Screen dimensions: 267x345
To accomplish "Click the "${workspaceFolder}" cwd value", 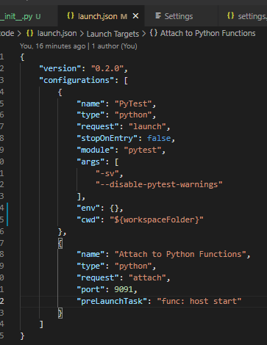I will pos(157,219).
